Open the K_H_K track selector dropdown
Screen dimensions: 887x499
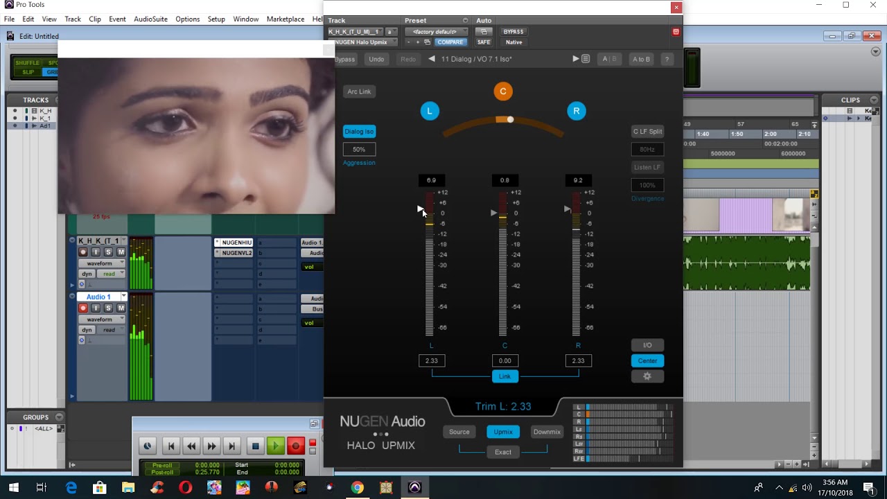pyautogui.click(x=355, y=32)
